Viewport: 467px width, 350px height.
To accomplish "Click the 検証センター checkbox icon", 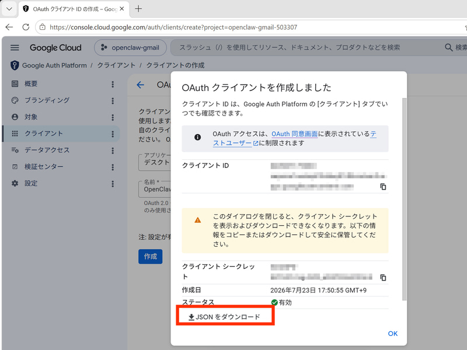I will (15, 167).
